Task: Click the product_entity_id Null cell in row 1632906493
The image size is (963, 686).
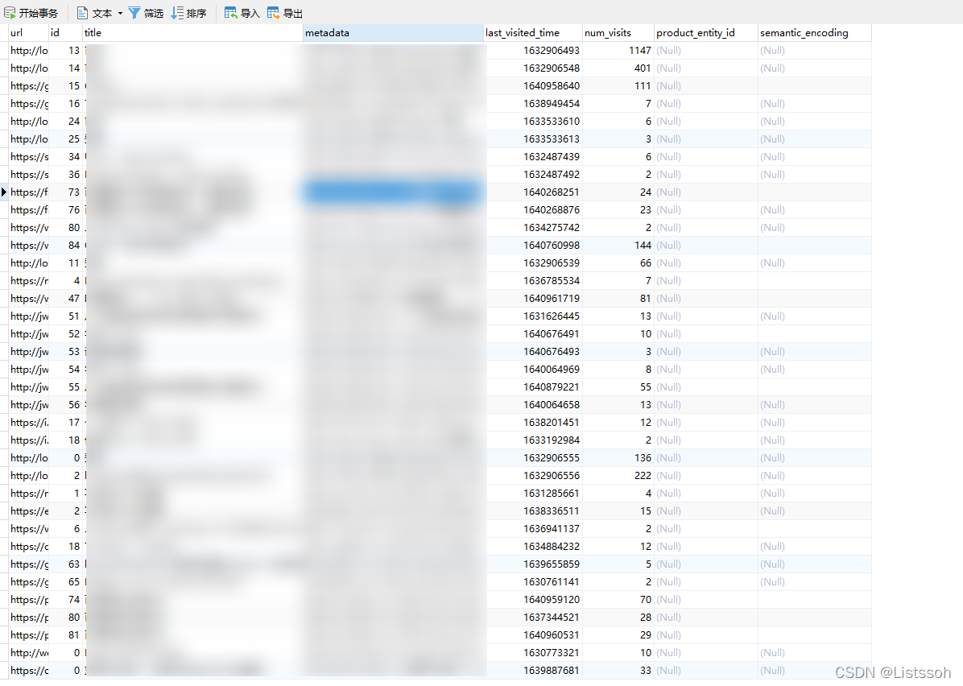Action: pos(705,51)
